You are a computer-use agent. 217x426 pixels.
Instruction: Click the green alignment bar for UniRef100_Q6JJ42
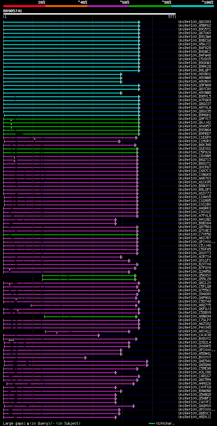[x=72, y=122]
